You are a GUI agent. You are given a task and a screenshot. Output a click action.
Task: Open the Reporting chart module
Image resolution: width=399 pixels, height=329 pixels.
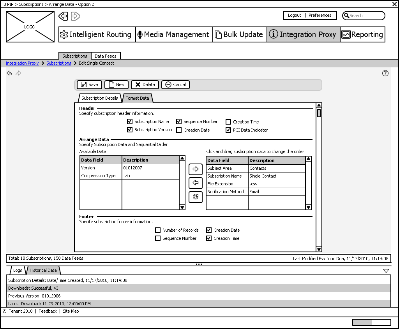[x=362, y=34]
